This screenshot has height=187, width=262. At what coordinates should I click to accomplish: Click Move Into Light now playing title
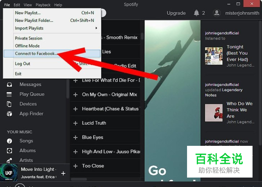tap(39, 169)
